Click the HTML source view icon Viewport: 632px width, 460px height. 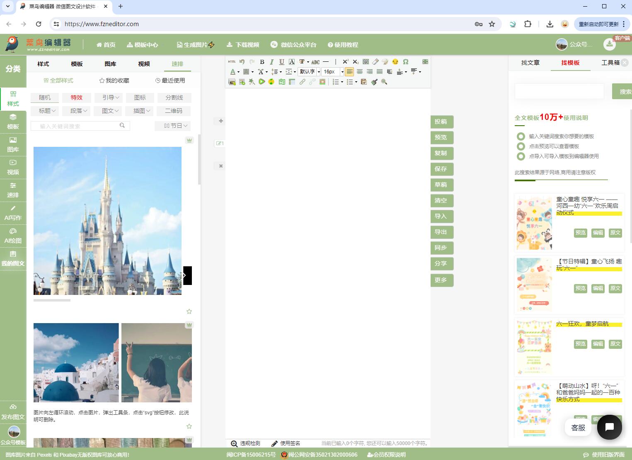click(232, 62)
